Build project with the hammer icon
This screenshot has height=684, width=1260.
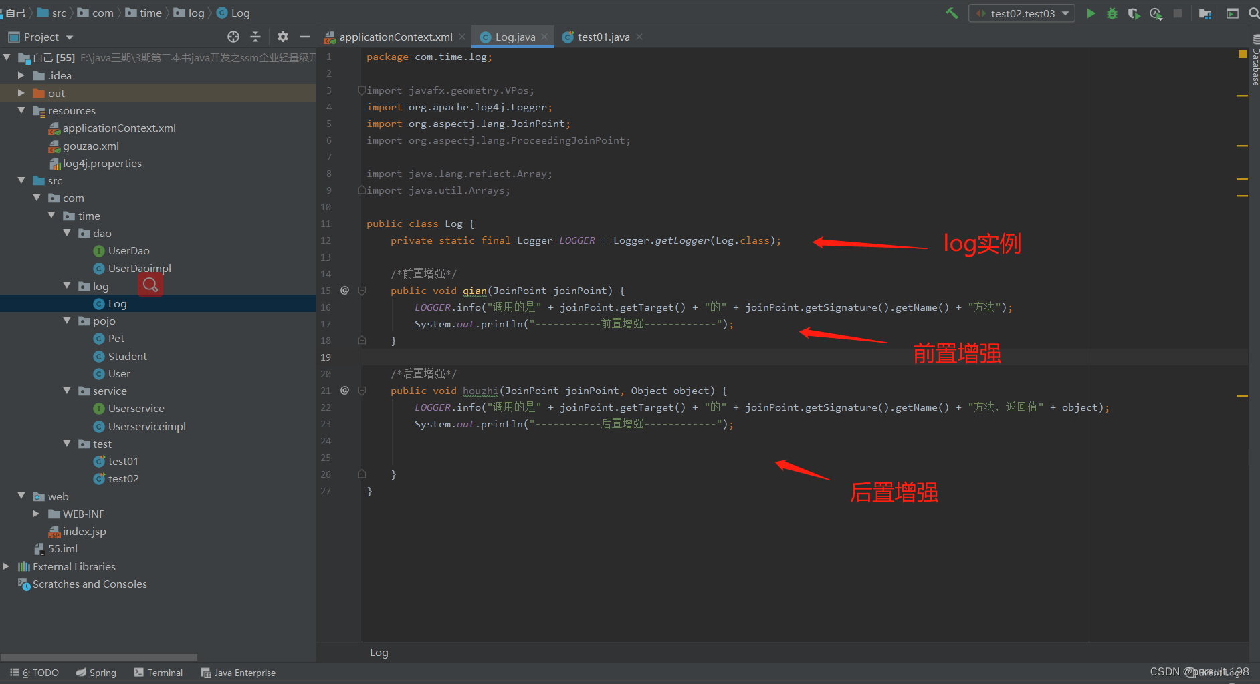coord(952,13)
